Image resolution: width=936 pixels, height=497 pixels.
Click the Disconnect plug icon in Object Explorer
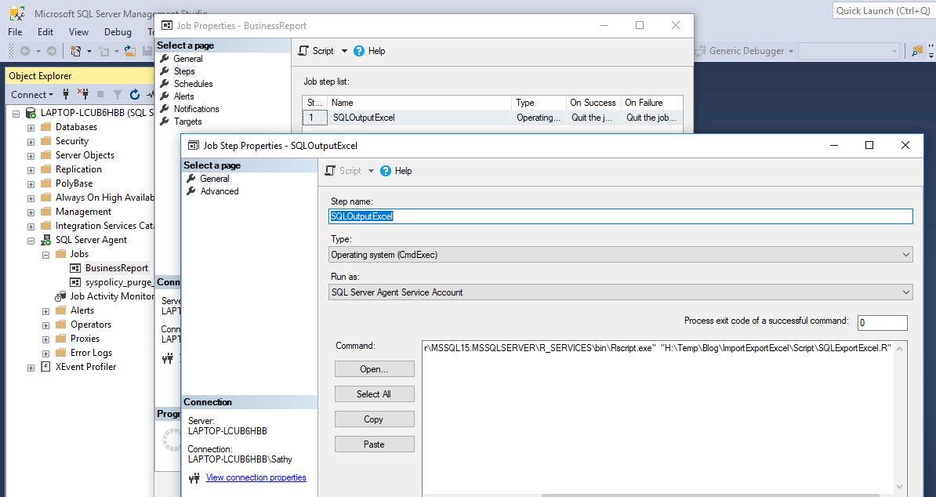coord(83,94)
